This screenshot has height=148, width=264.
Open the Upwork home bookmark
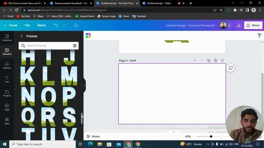85,16
